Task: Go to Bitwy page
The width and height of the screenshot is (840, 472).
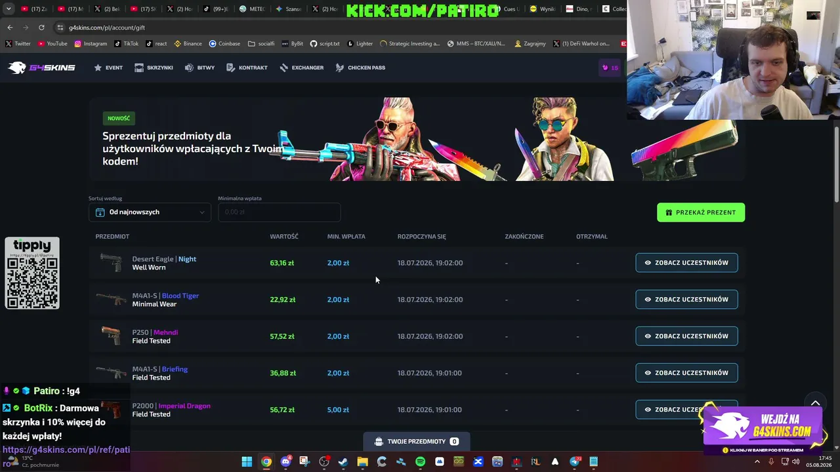Action: click(199, 68)
